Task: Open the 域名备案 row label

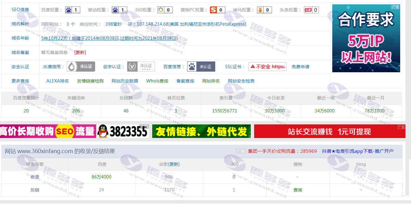Action: (20, 52)
